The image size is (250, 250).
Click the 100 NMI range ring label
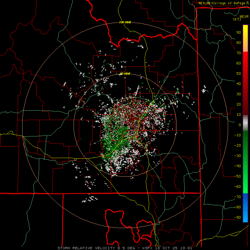click(x=125, y=22)
